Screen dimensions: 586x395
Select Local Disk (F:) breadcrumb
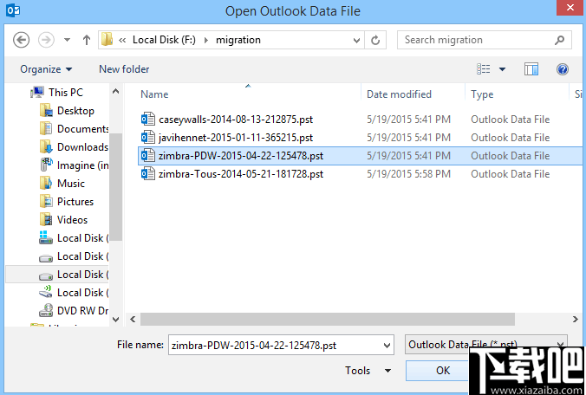164,40
